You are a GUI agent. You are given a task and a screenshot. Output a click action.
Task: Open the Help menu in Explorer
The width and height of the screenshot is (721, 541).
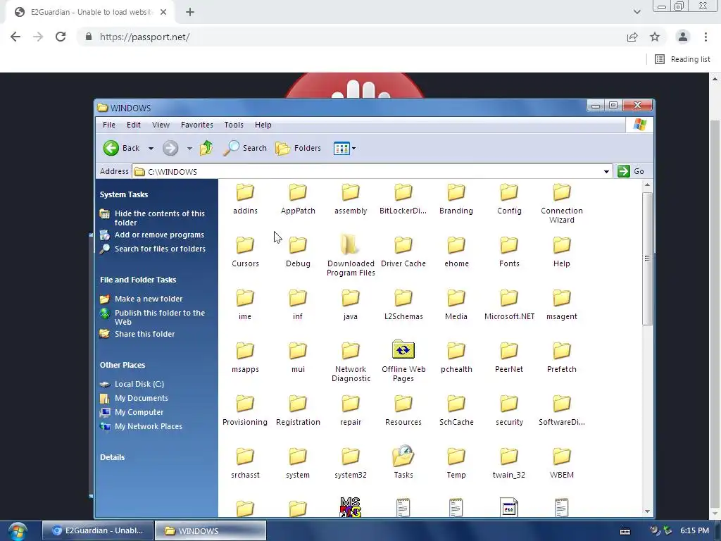[263, 125]
